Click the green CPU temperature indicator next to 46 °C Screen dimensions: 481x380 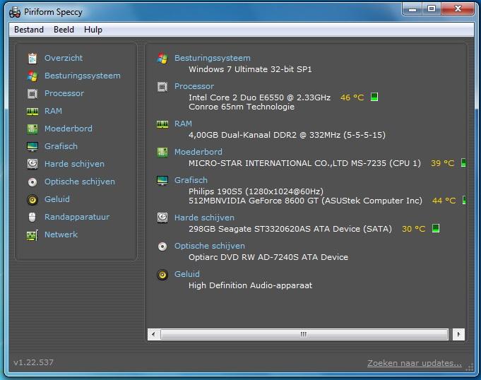coord(374,97)
